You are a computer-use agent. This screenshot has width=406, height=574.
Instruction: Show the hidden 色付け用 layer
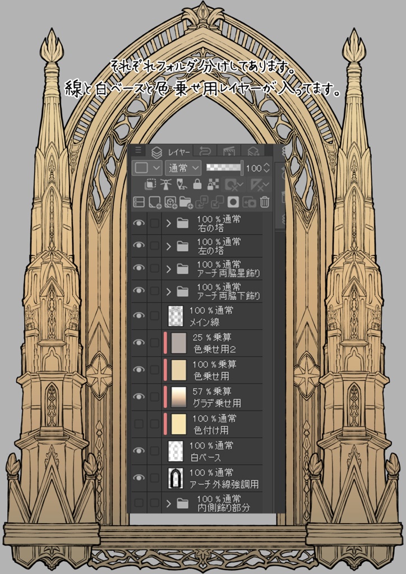pyautogui.click(x=139, y=424)
